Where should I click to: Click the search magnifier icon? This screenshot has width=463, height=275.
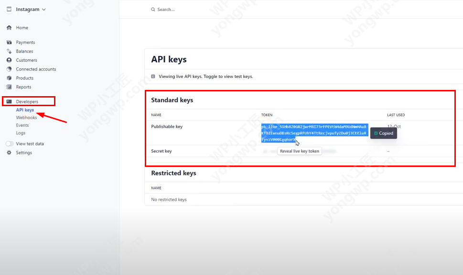coord(153,10)
